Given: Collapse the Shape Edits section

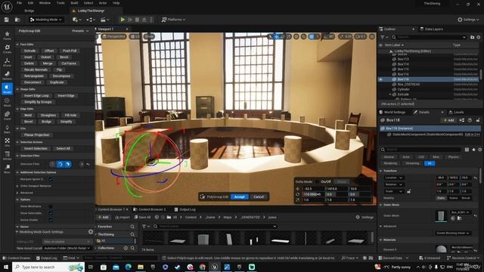Looking at the screenshot, I should point(17,89).
